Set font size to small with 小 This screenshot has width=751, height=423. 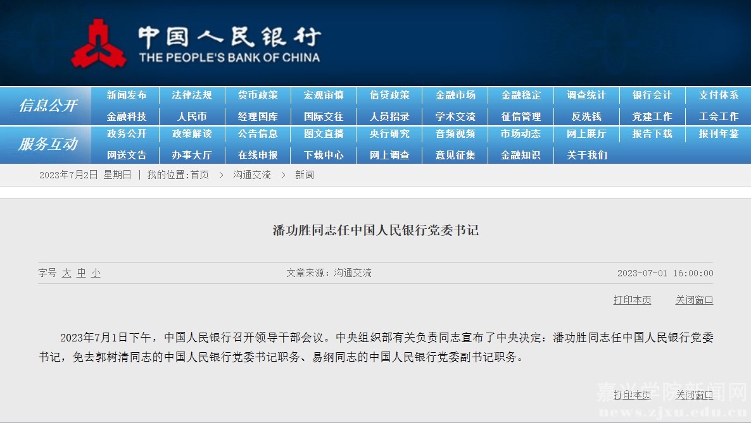96,273
